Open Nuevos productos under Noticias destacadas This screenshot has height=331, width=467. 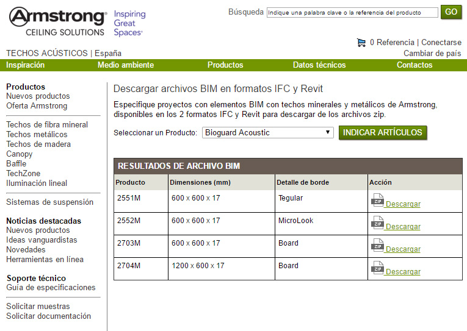[38, 230]
